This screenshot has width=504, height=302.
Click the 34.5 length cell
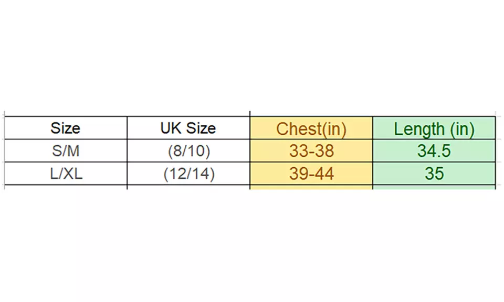(x=434, y=151)
